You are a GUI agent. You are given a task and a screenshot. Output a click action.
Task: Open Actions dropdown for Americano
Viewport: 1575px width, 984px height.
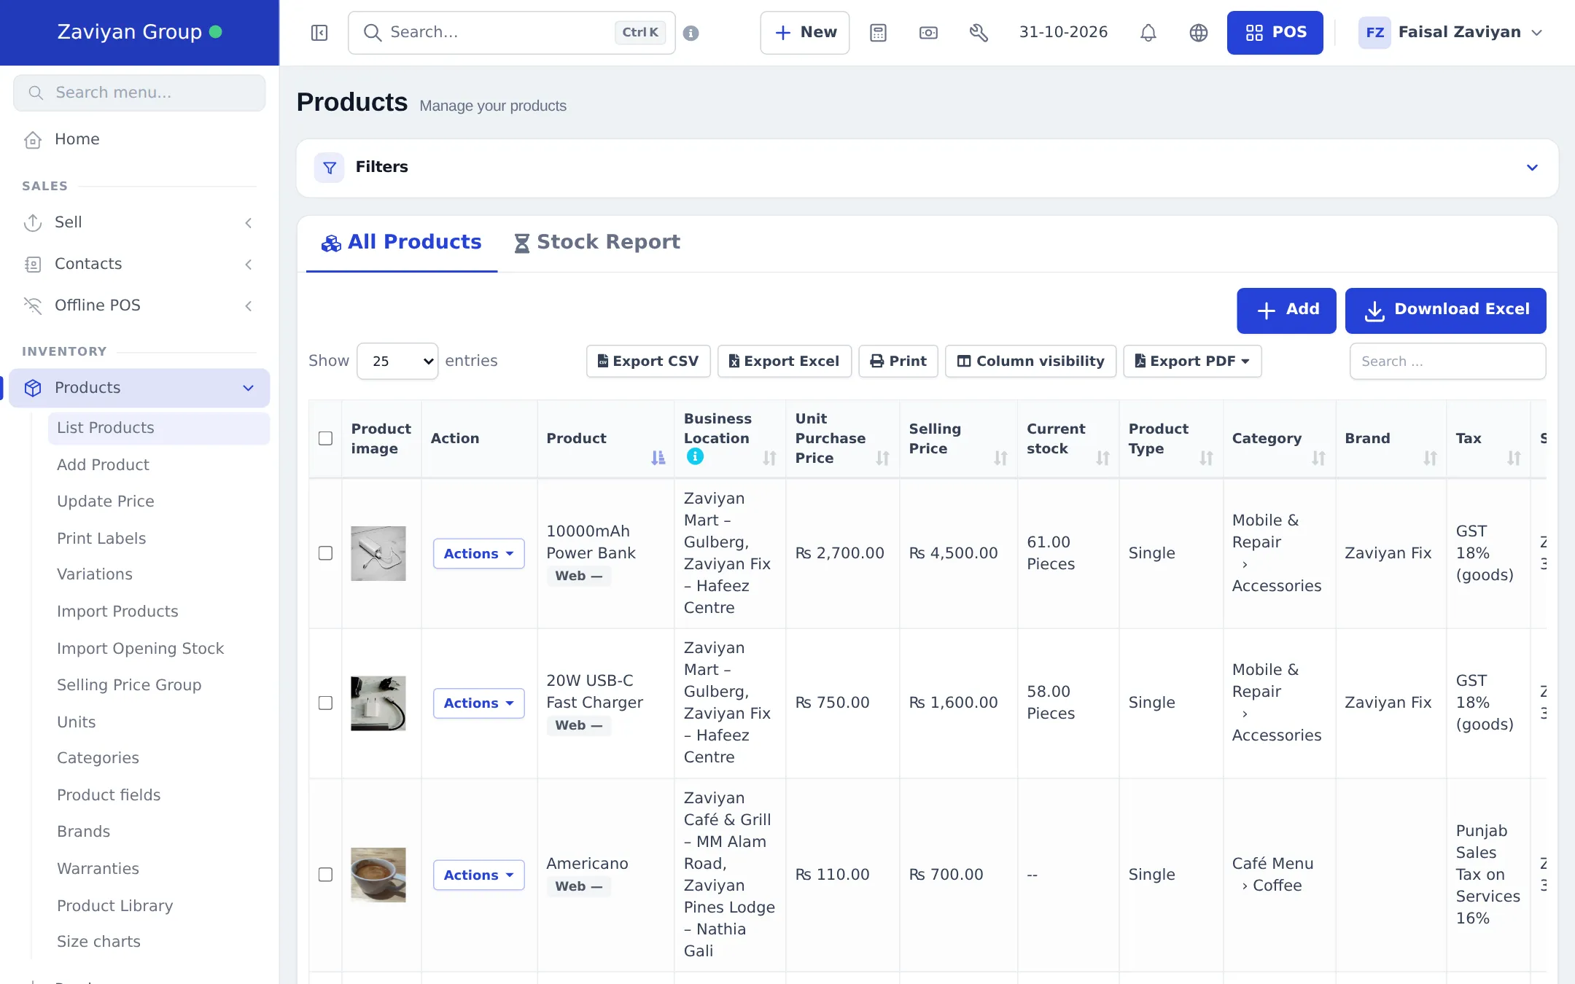(x=478, y=875)
